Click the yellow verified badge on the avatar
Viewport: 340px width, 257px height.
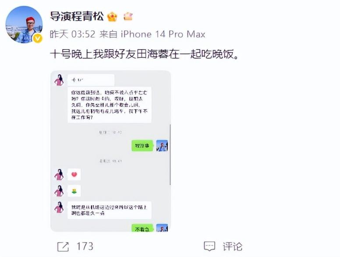38,39
